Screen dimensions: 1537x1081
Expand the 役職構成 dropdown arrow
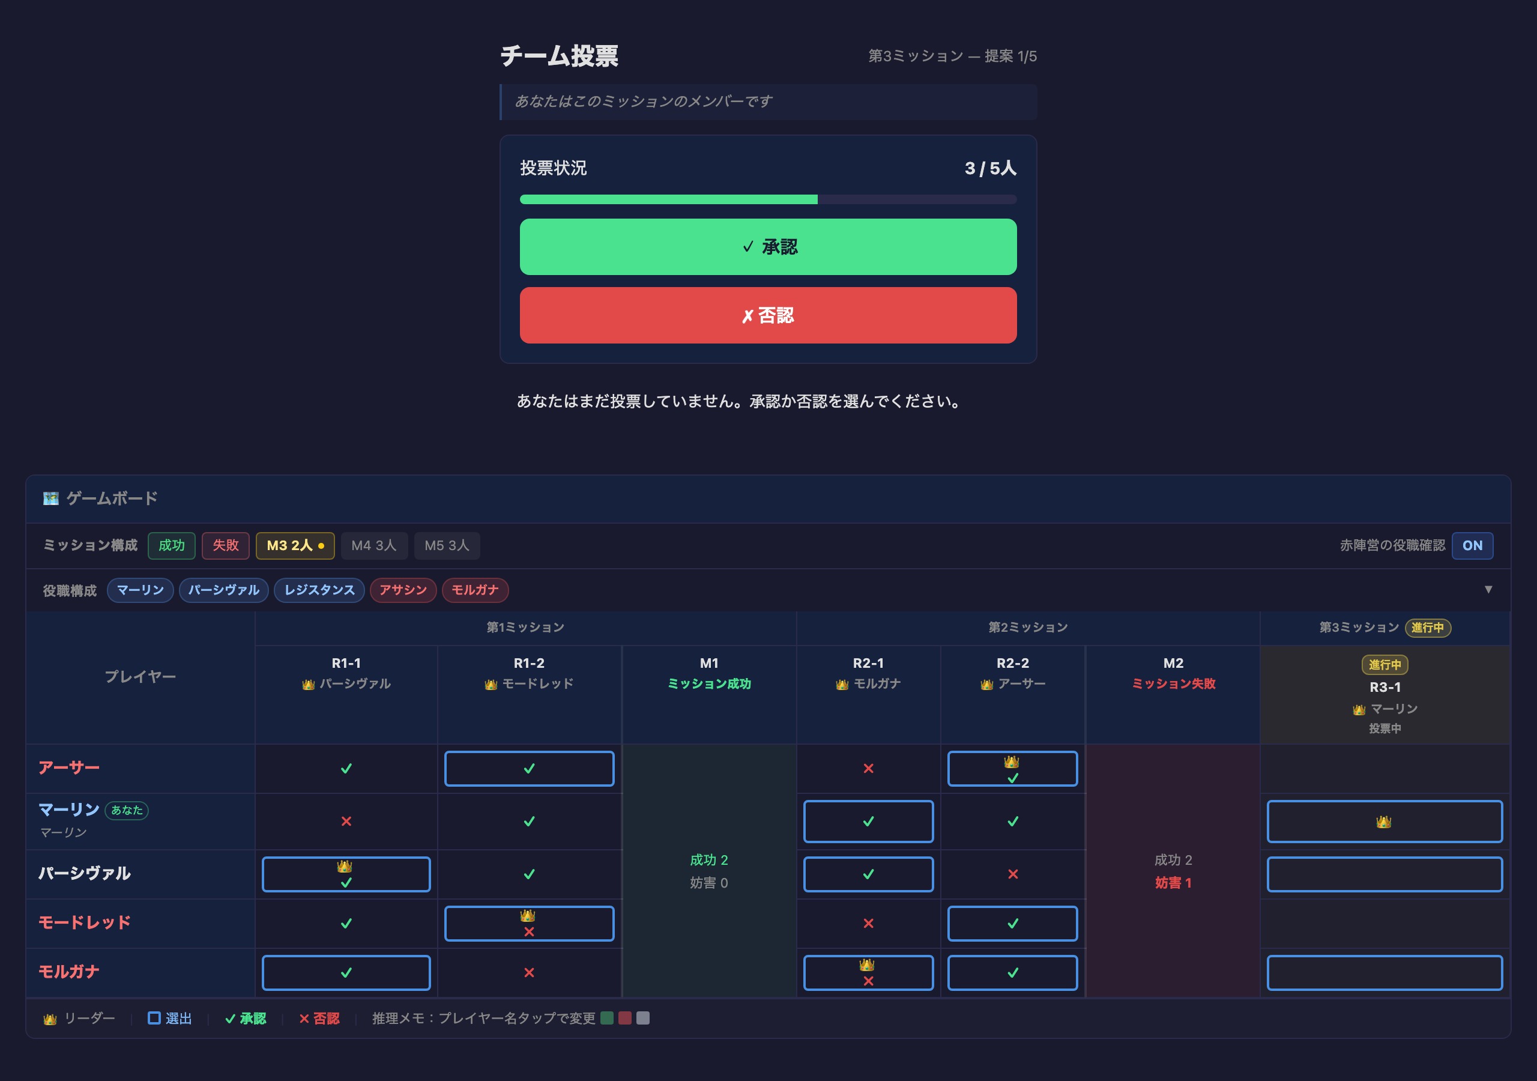click(1488, 589)
